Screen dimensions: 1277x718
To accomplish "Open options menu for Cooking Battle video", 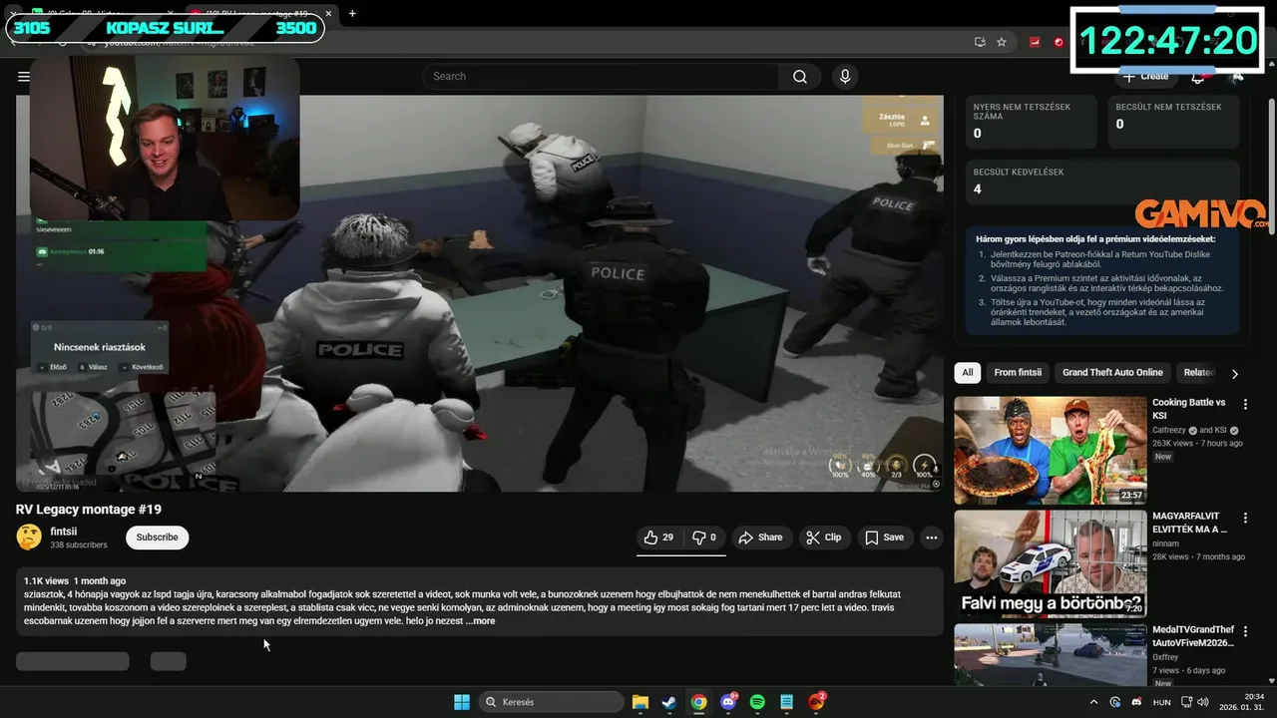I will pos(1245,404).
